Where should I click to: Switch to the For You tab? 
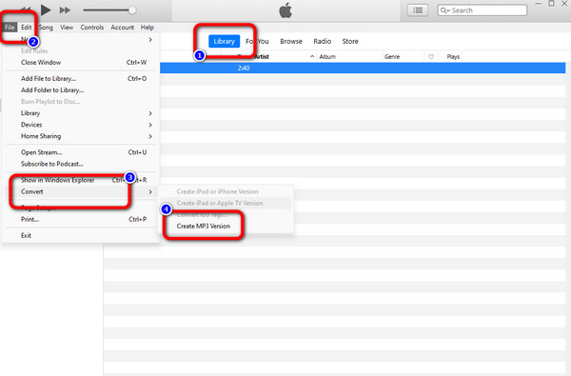click(257, 41)
